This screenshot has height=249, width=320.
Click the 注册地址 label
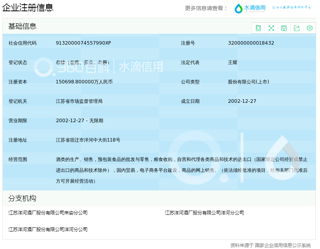[18, 140]
